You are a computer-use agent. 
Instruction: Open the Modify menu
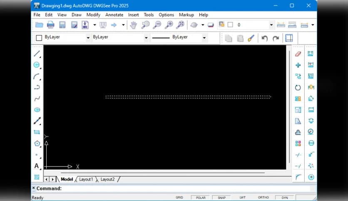pyautogui.click(x=93, y=15)
